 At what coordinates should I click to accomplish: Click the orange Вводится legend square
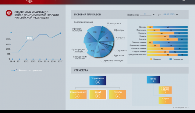(x=151, y=59)
